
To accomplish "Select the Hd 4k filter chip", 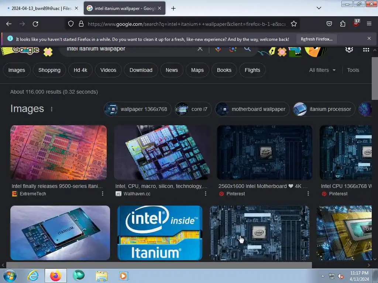I will point(80,70).
